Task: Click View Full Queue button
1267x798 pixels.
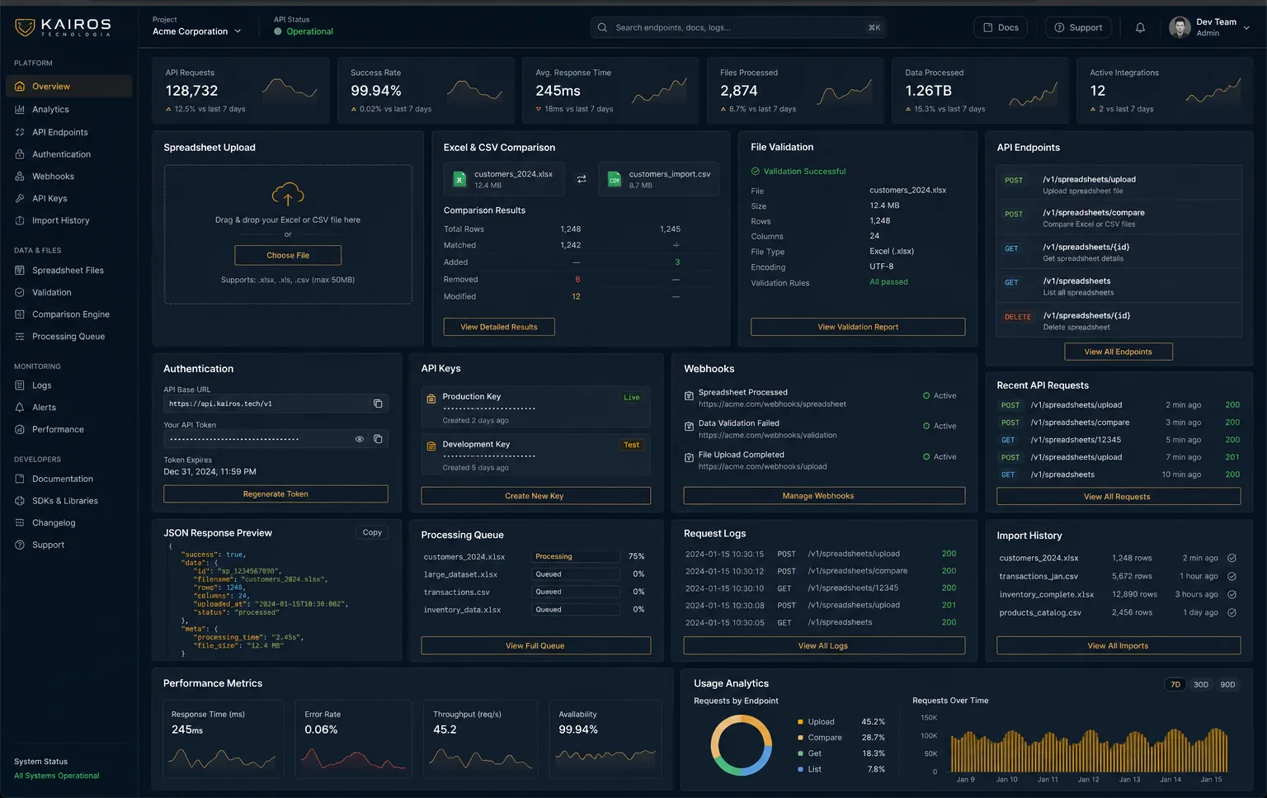Action: [x=535, y=645]
